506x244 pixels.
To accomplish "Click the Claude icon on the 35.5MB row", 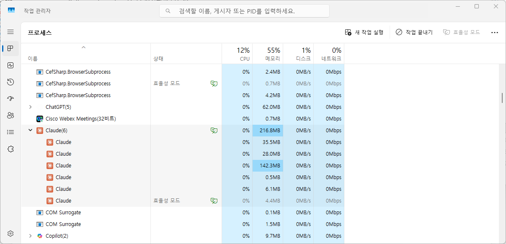I will pos(50,142).
